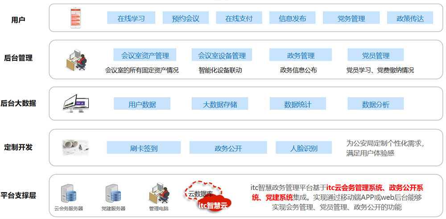This screenshot has width=446, height=219.
Task: Click the 云数据库 dashed cloud shape
Action: click(x=200, y=192)
